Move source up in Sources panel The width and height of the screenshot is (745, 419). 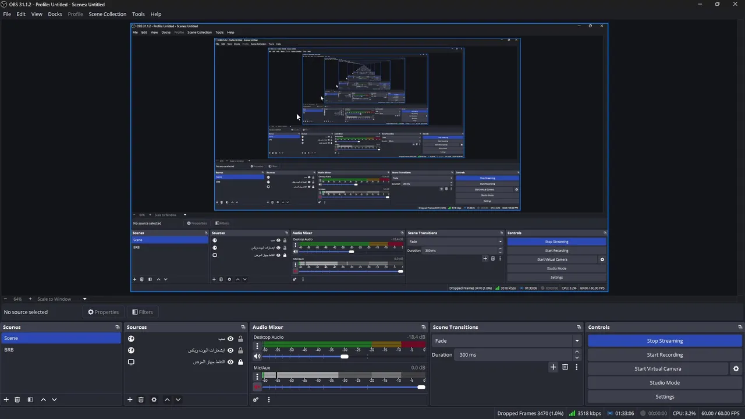[167, 400]
